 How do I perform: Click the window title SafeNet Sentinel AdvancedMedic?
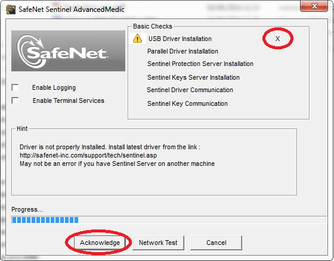[x=72, y=10]
